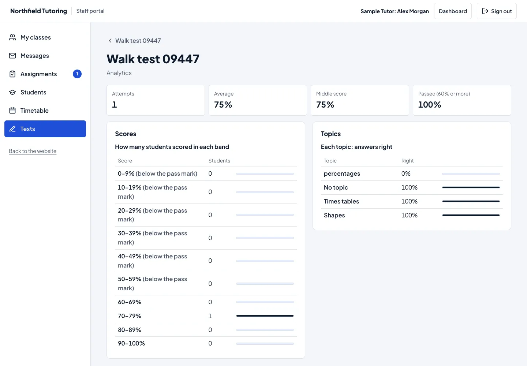Open My classes in sidebar

[45, 37]
